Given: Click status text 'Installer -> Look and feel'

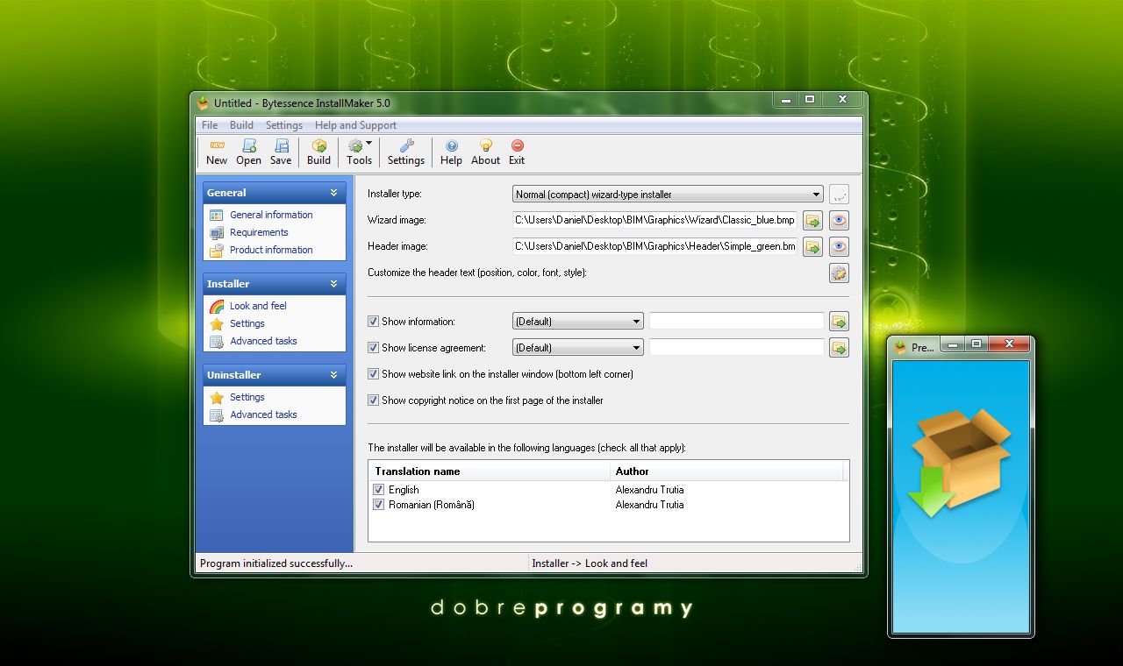Looking at the screenshot, I should click(590, 563).
